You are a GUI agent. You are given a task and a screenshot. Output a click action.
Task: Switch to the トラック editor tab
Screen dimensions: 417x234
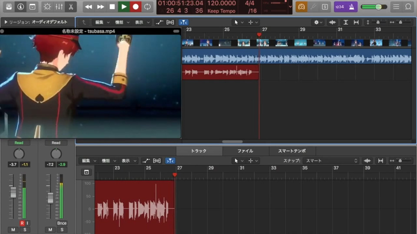[199, 151]
